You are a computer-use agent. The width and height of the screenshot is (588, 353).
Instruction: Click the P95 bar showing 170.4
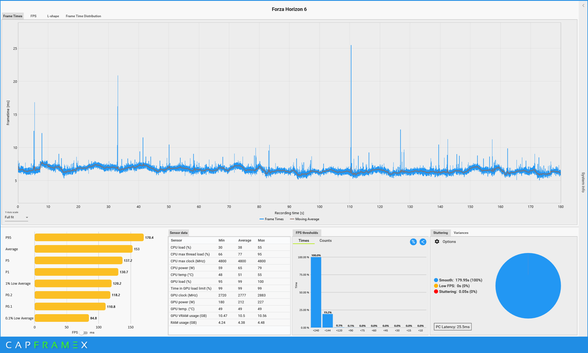click(x=89, y=237)
